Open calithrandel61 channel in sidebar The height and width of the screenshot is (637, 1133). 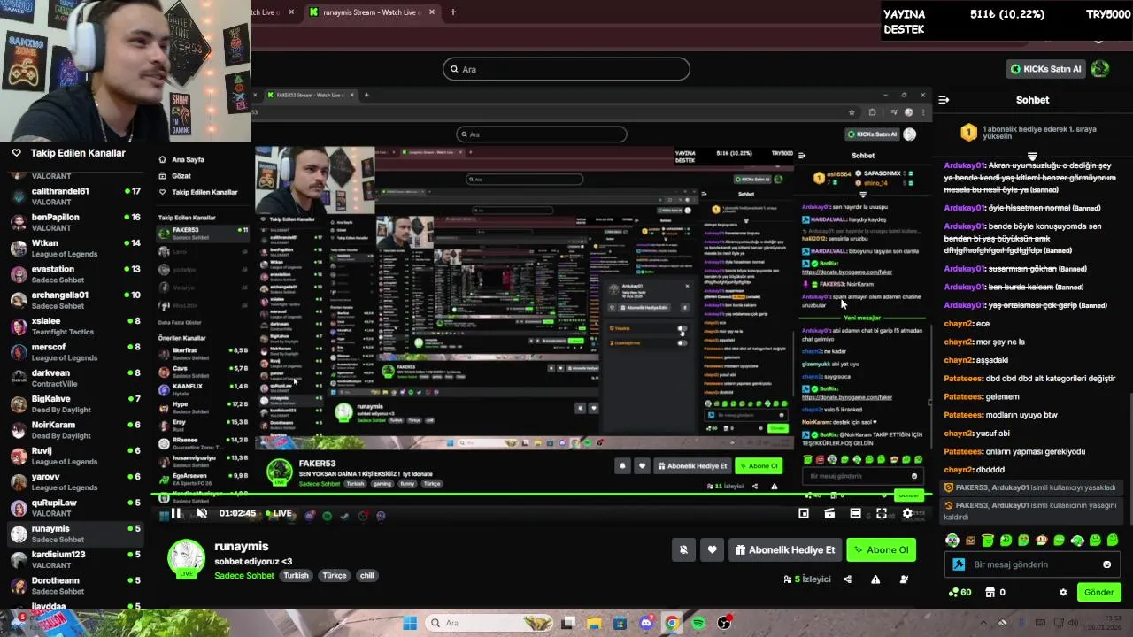[x=73, y=197]
